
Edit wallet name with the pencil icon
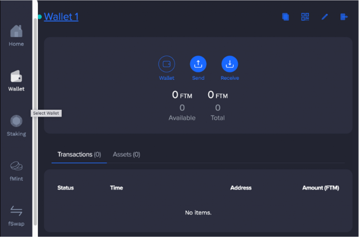[324, 16]
